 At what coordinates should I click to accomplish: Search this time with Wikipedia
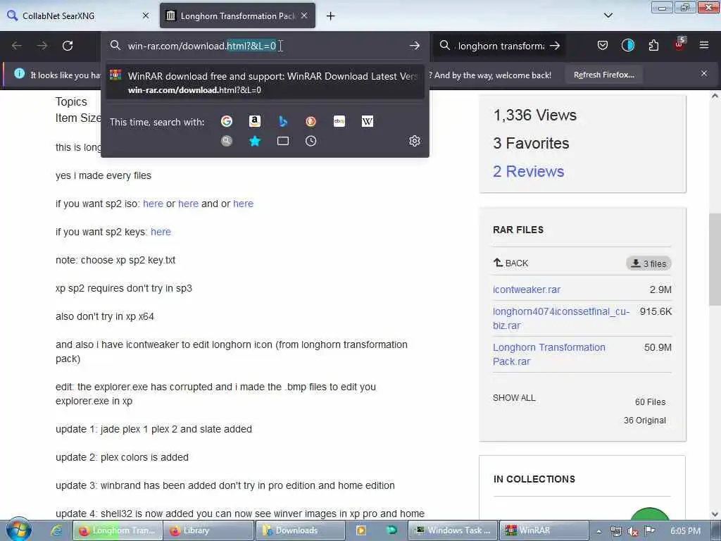click(x=368, y=121)
